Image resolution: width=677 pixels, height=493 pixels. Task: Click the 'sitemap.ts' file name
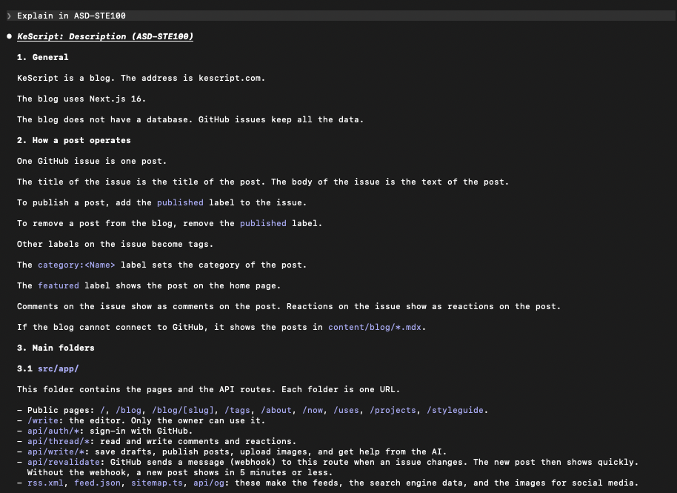pos(157,483)
